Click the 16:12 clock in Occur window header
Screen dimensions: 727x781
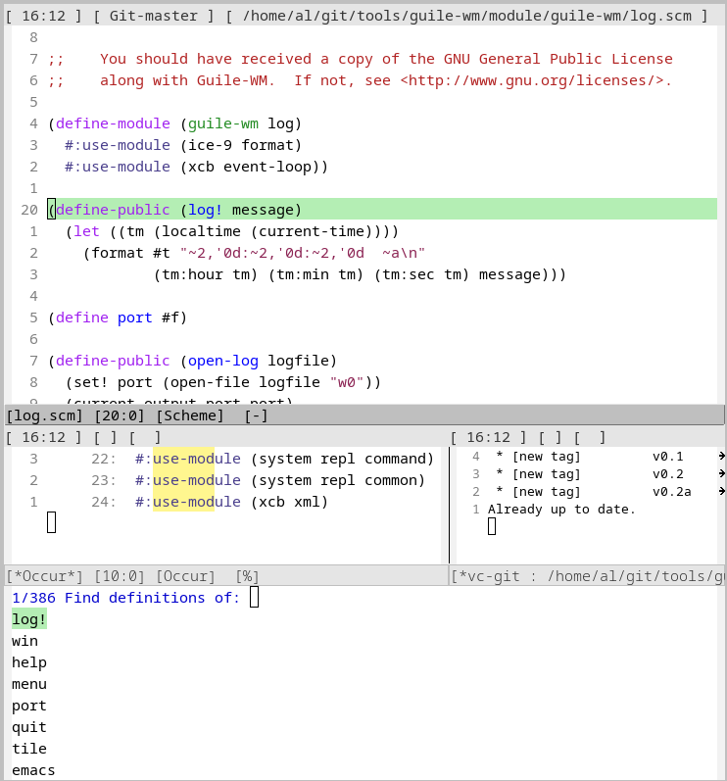click(44, 437)
